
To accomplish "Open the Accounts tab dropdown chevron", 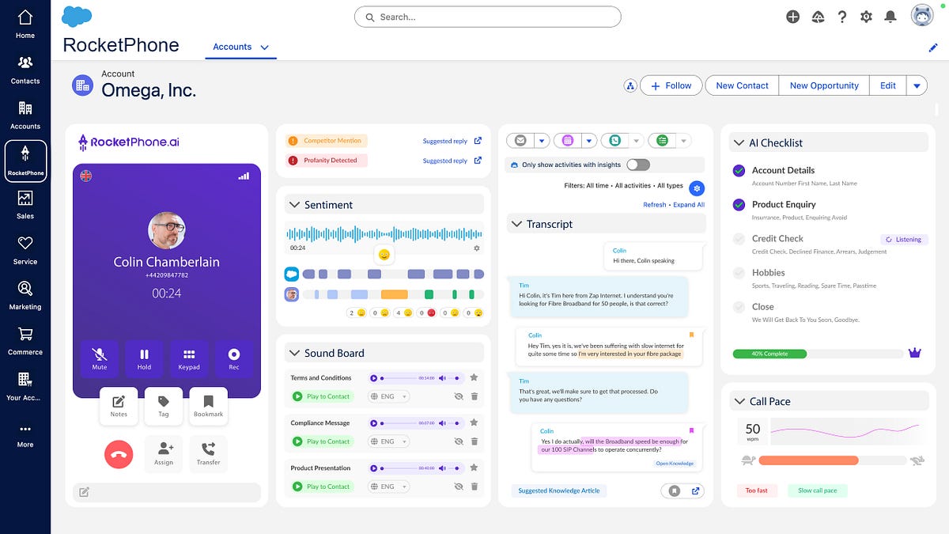I will pos(264,47).
